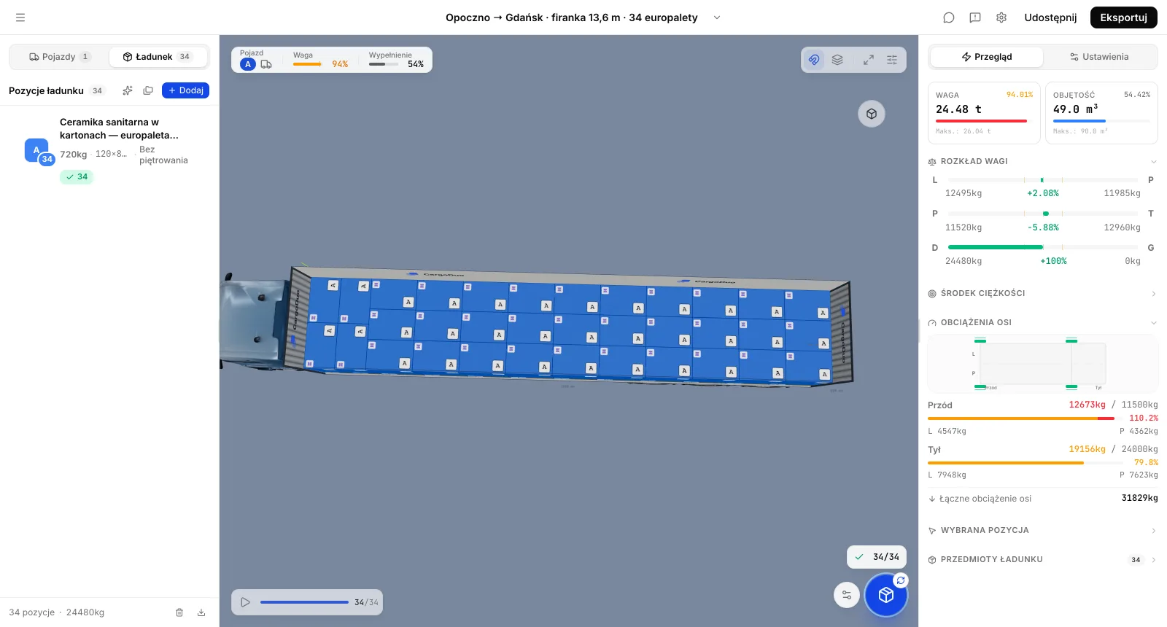This screenshot has width=1167, height=627.
Task: Click the blue package recalculate load button
Action: (886, 595)
